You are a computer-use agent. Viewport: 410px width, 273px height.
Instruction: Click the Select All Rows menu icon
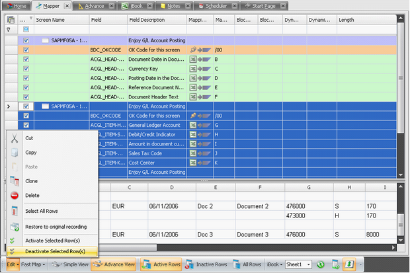[14, 211]
